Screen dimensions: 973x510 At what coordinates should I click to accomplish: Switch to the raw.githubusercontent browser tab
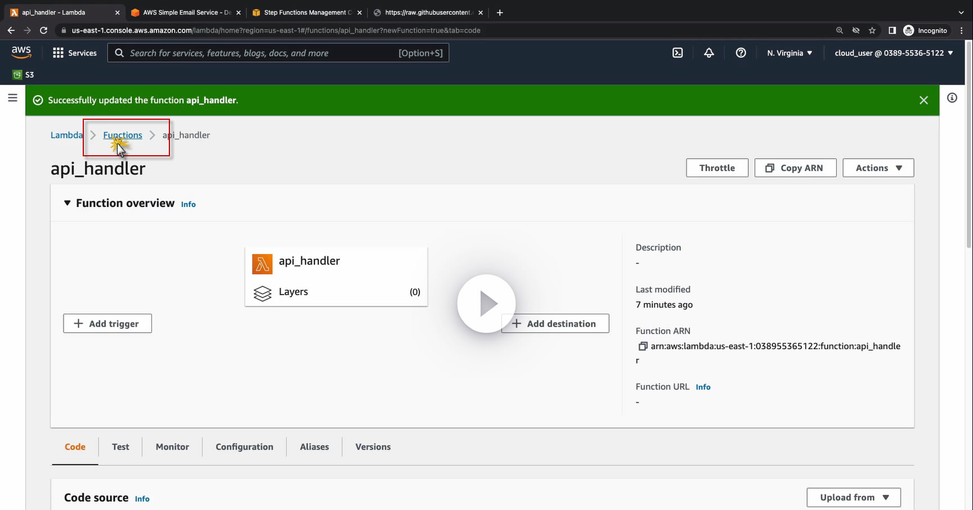428,12
